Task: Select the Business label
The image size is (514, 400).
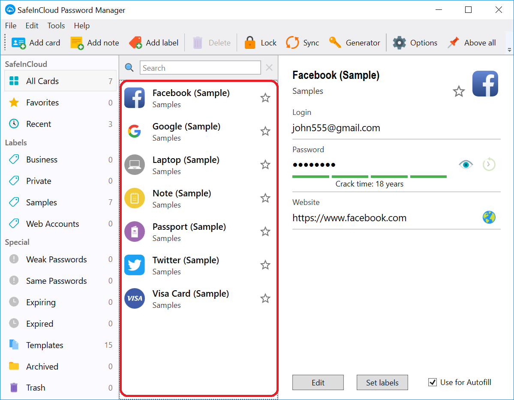Action: [60, 159]
